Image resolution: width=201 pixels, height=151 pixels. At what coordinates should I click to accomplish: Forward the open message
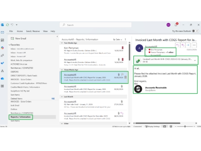point(188,45)
